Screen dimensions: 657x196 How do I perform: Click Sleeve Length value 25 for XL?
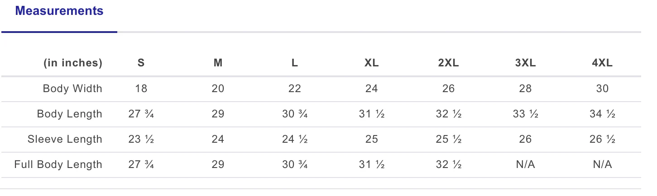click(x=372, y=139)
